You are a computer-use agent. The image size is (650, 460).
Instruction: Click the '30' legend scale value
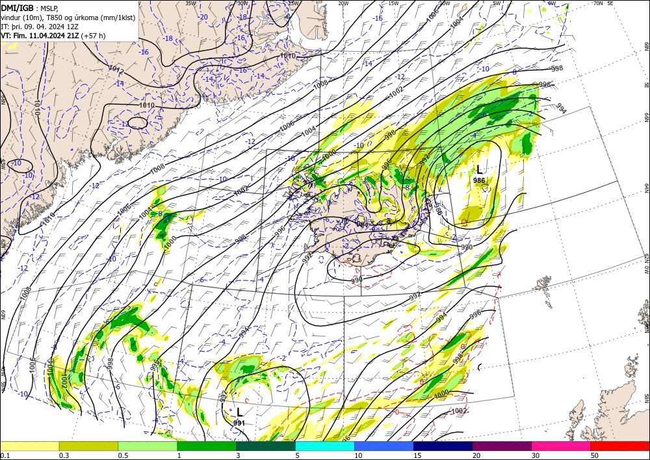click(536, 455)
